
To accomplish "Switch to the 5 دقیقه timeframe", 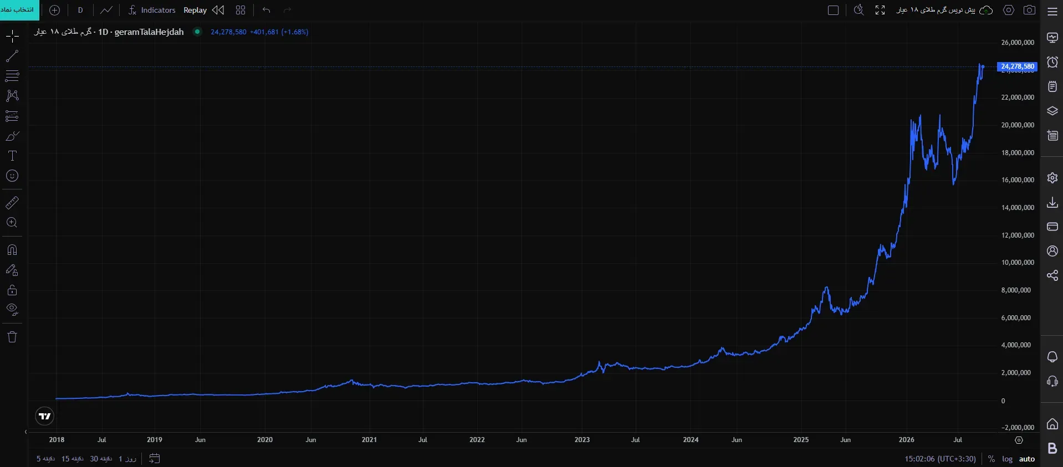I will [x=45, y=459].
